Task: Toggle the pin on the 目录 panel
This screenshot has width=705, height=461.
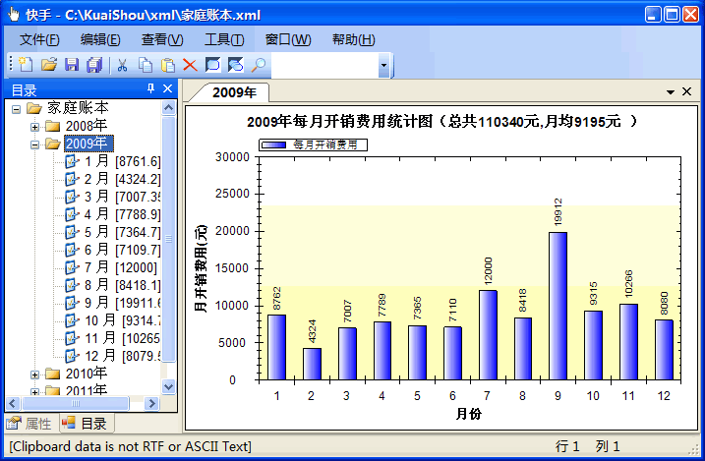Action: click(150, 89)
